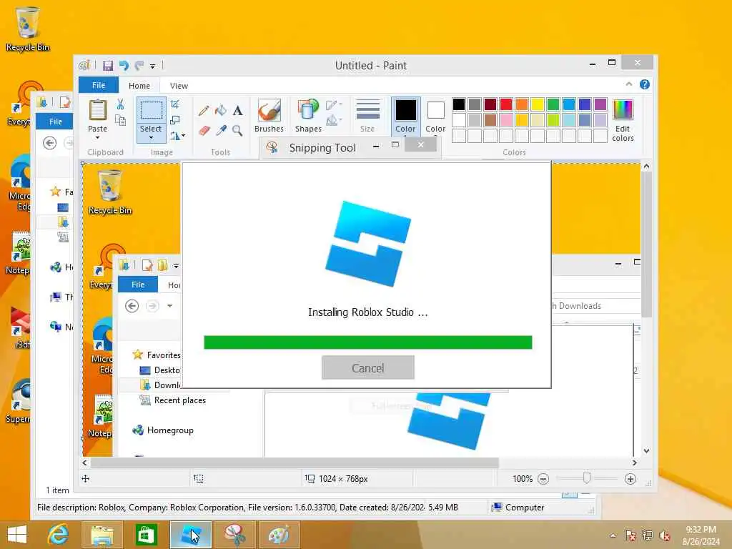
Task: Open the Brushes tool in Paint
Action: point(269,116)
